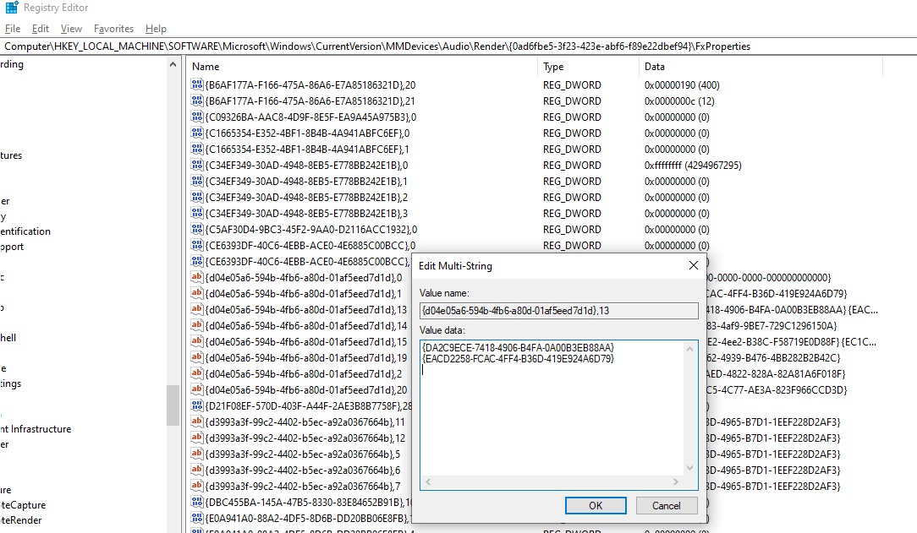
Task: Click icon of {C1665354-E352-4BF1-8B4B-4A941ABFC6EF},0
Action: pyautogui.click(x=197, y=133)
